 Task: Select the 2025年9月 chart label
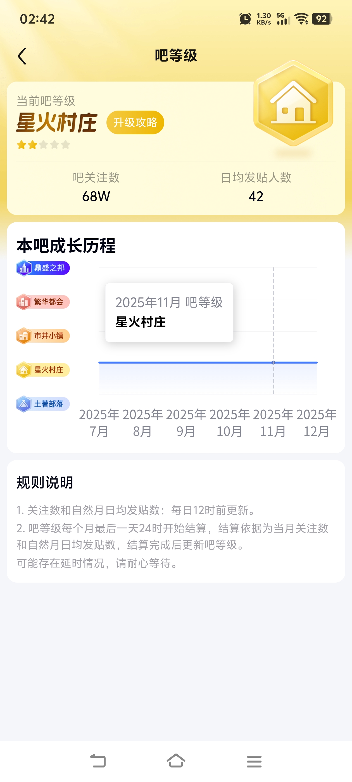pyautogui.click(x=186, y=423)
